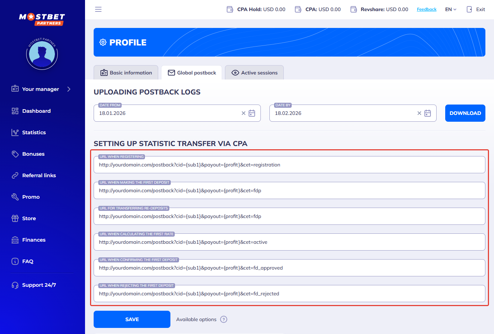494x334 pixels.
Task: Open the Date By calendar picker icon
Action: [428, 113]
